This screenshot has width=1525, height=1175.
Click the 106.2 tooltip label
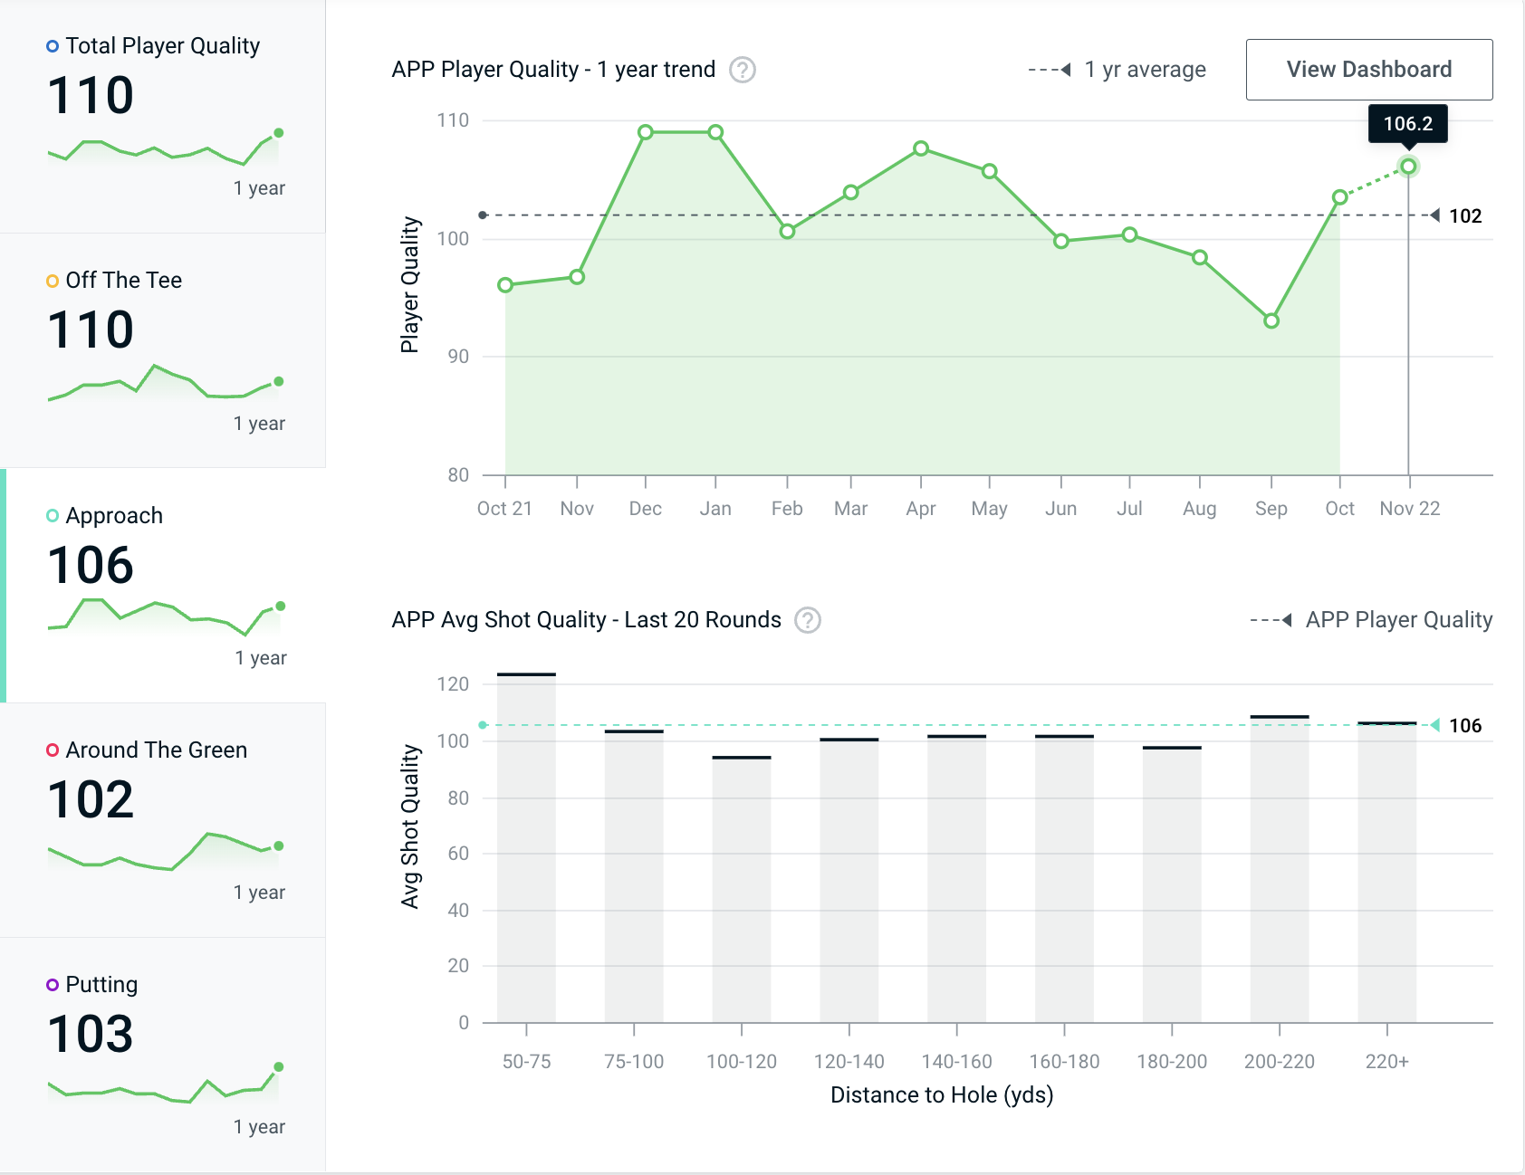tap(1407, 124)
